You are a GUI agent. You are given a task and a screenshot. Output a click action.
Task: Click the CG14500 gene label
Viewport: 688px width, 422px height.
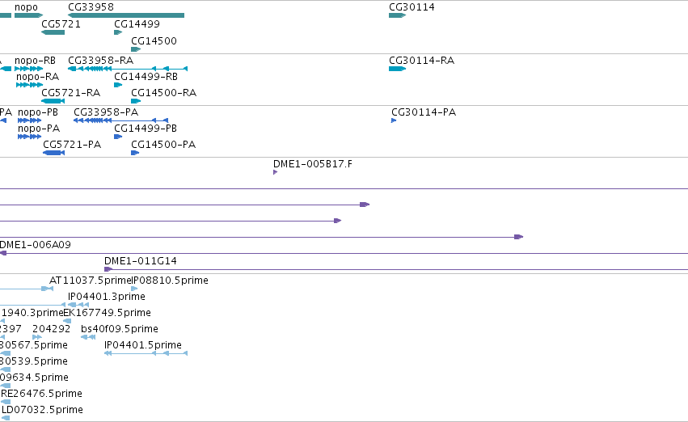154,40
